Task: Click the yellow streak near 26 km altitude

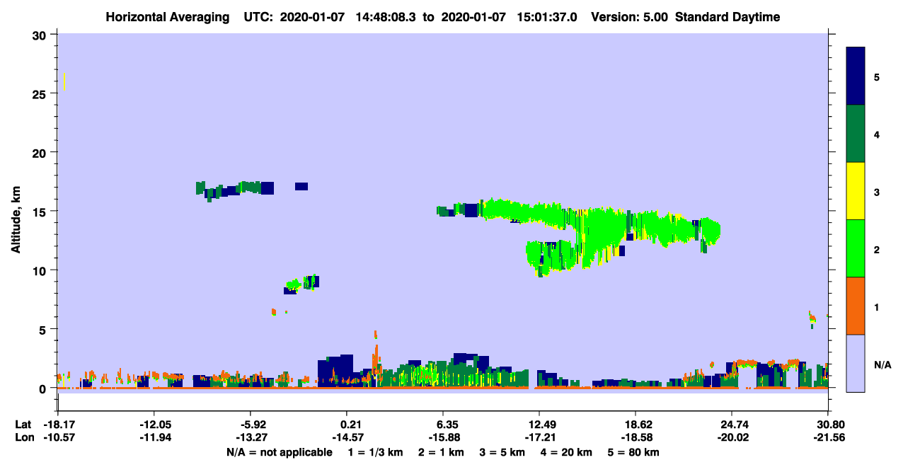Action: click(x=64, y=81)
